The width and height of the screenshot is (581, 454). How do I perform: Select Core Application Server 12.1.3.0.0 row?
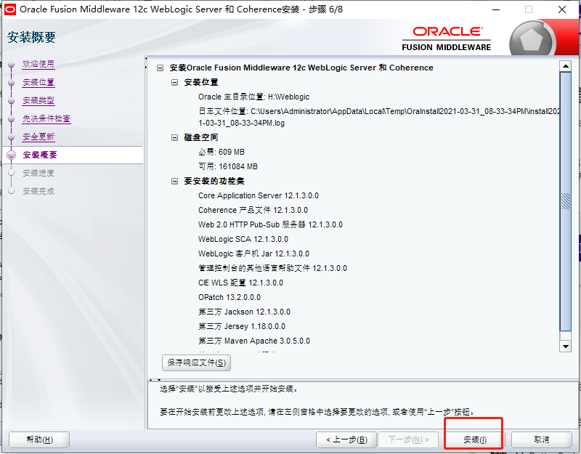pos(259,195)
